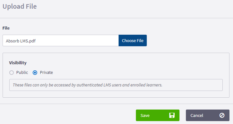Cancel the file upload dialog
This screenshot has width=233, height=124.
(208, 115)
